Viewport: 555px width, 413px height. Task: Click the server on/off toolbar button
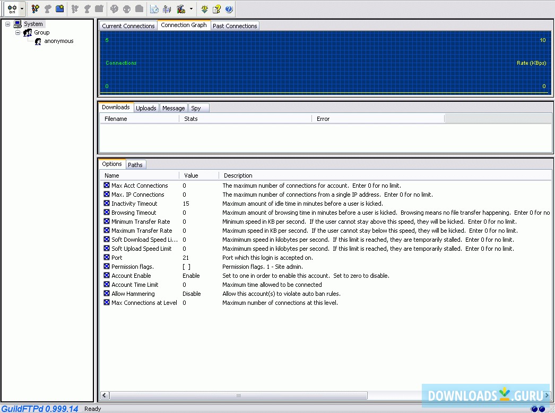click(x=12, y=9)
